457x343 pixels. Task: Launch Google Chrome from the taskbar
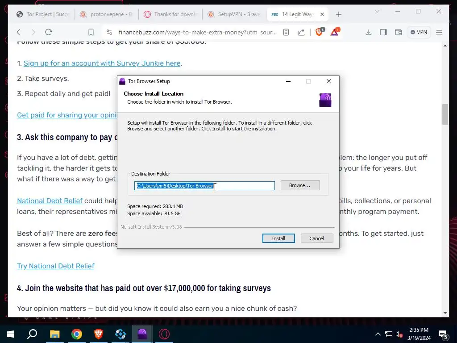[77, 334]
